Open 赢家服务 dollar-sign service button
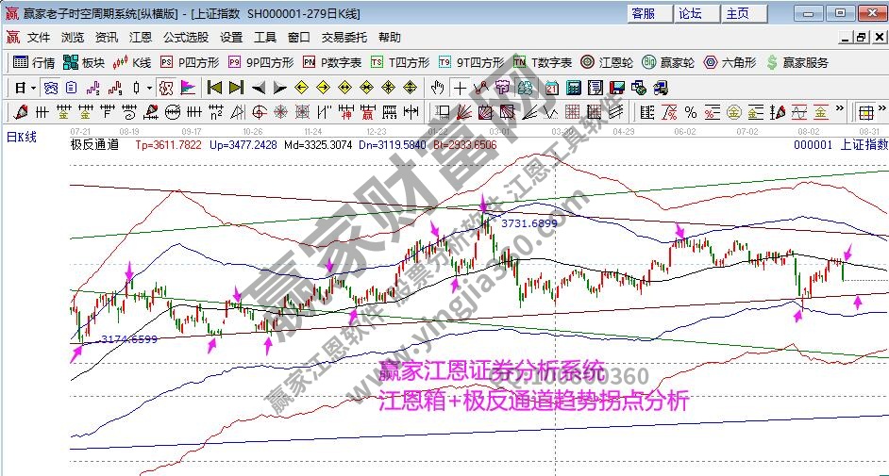Image resolution: width=889 pixels, height=476 pixels. point(797,62)
